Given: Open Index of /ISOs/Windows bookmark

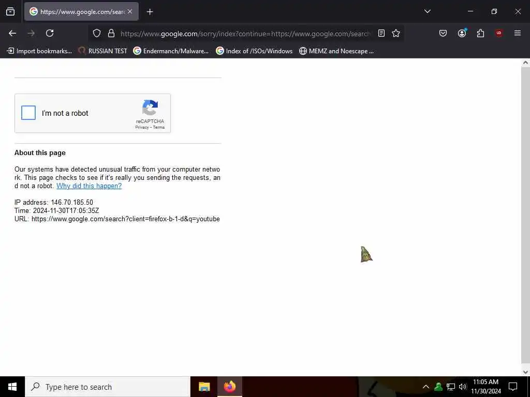Looking at the screenshot, I should click(254, 51).
